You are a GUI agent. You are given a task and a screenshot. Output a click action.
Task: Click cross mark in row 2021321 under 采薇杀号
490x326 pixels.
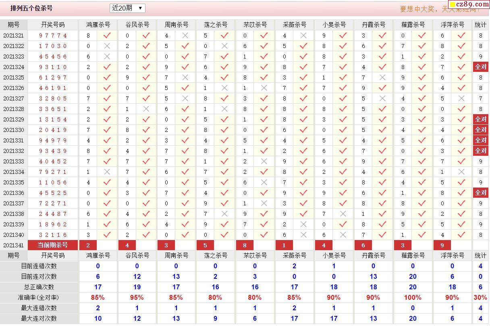pyautogui.click(x=303, y=36)
